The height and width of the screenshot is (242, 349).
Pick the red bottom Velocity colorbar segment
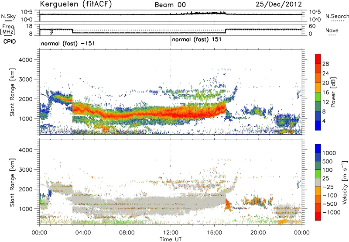pos(318,216)
